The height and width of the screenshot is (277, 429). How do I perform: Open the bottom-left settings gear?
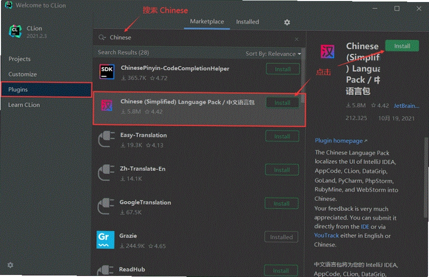tap(10, 265)
